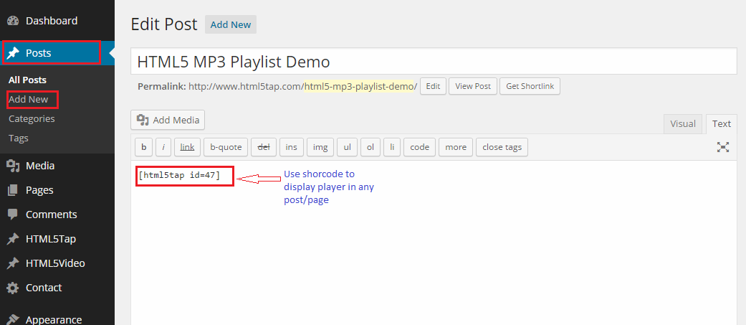746x325 pixels.
Task: Click the close tags button
Action: (502, 147)
